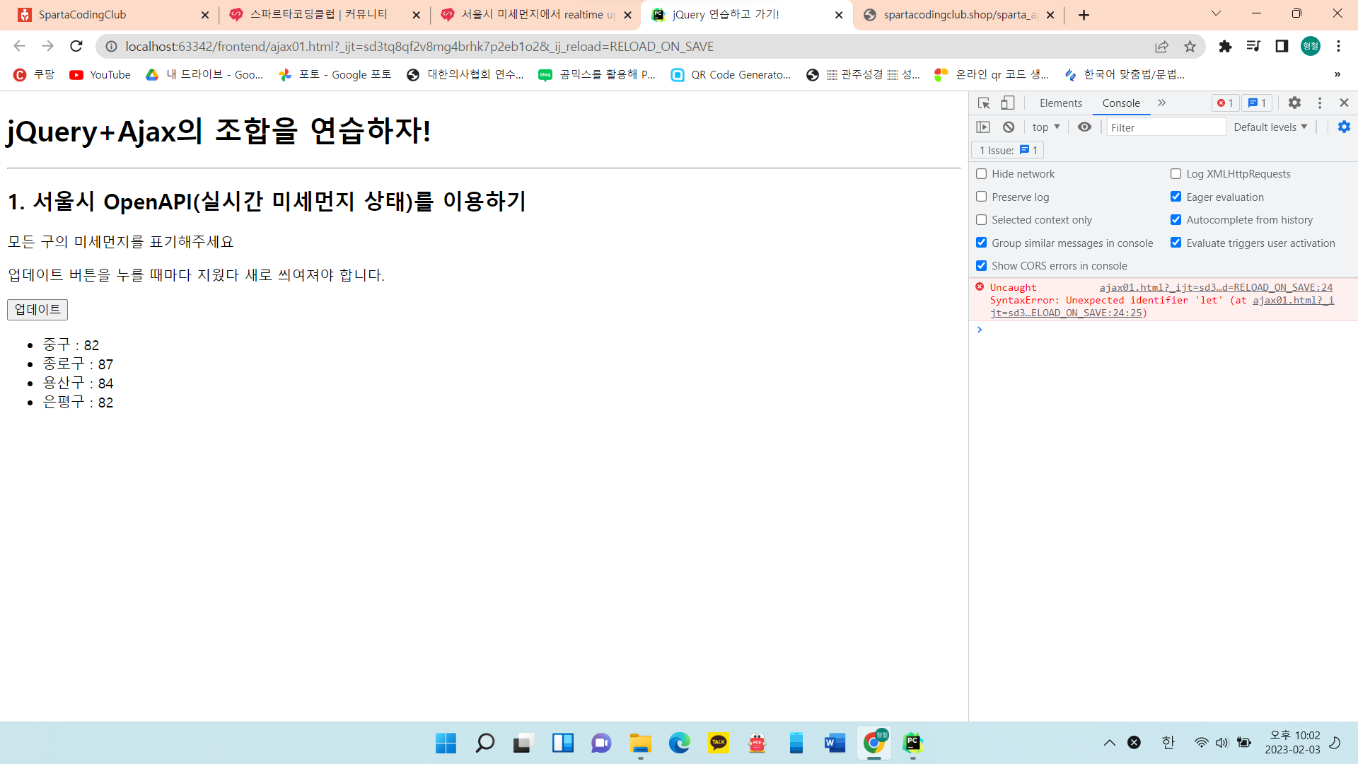Switch to the Elements tab
The image size is (1358, 764).
coord(1060,103)
